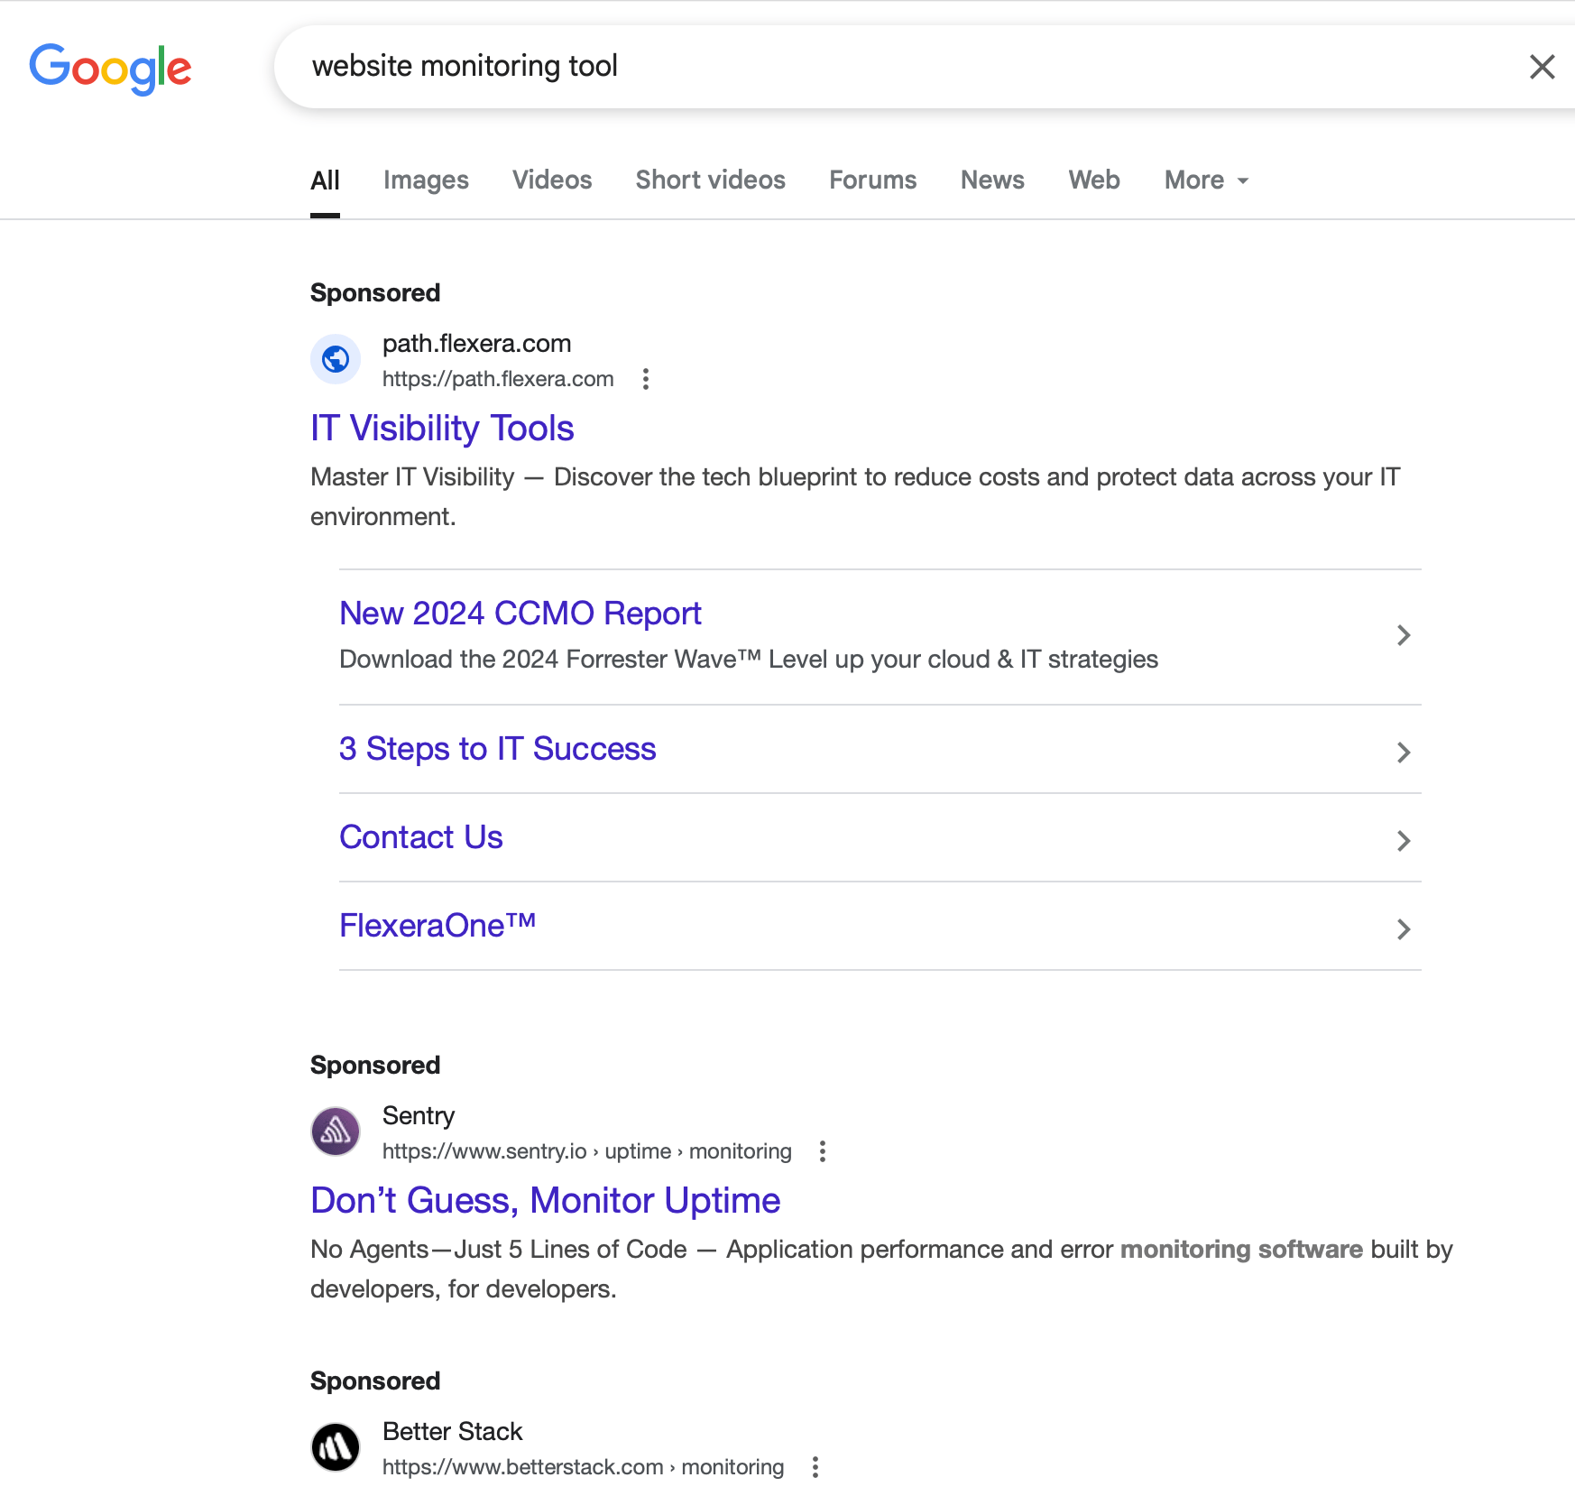Open the IT Visibility Tools link
1575x1496 pixels.
(x=442, y=429)
